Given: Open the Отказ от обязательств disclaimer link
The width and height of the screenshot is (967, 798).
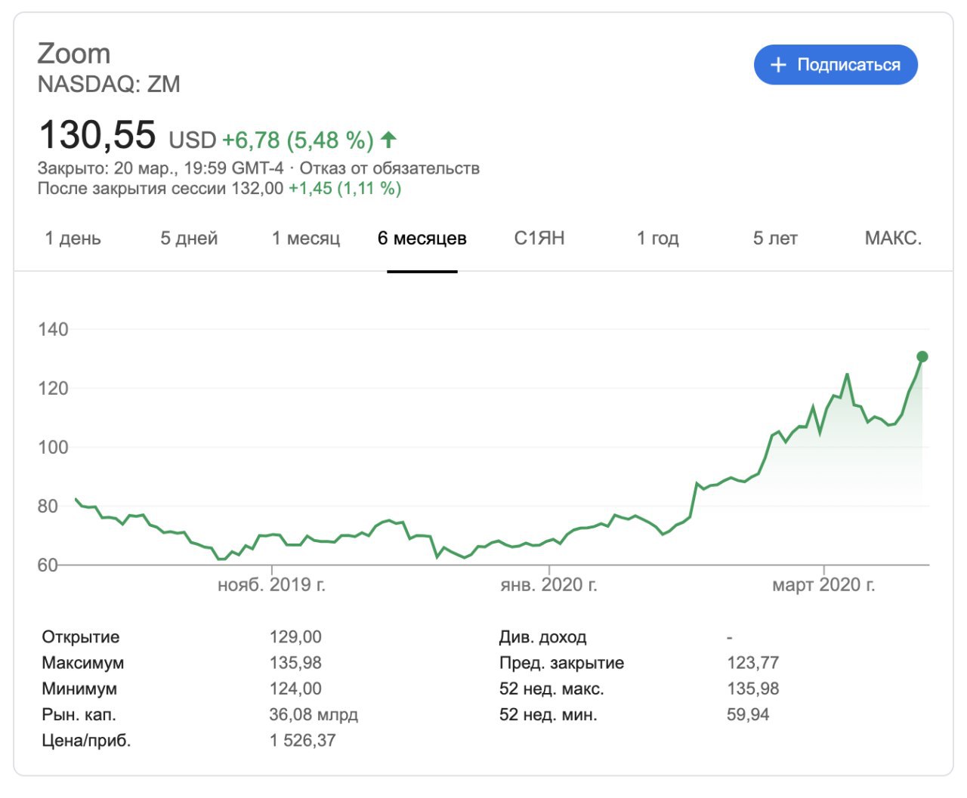Looking at the screenshot, I should [390, 168].
